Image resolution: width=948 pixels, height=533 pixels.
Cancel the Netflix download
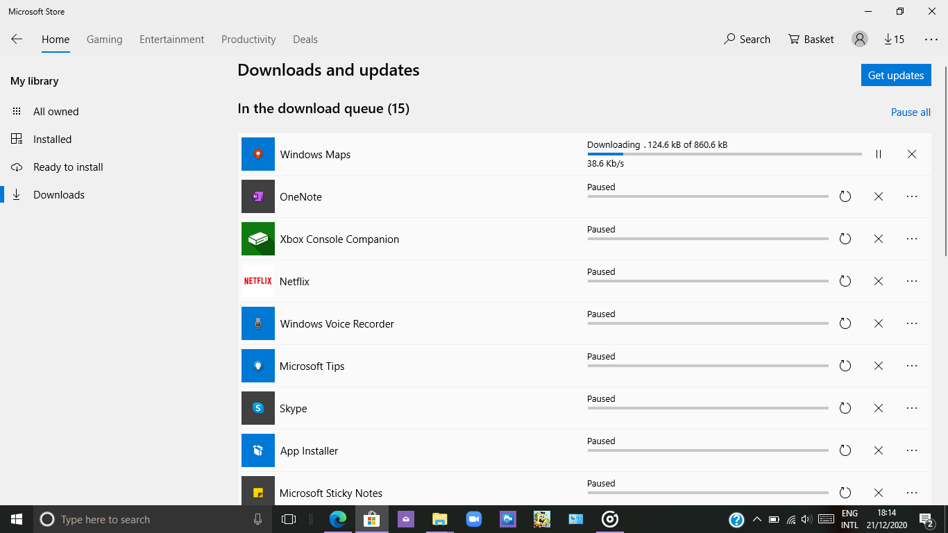click(x=879, y=281)
